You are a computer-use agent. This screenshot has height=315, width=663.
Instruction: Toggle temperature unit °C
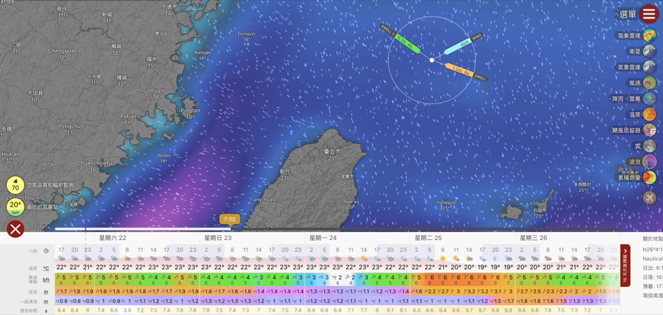46,268
